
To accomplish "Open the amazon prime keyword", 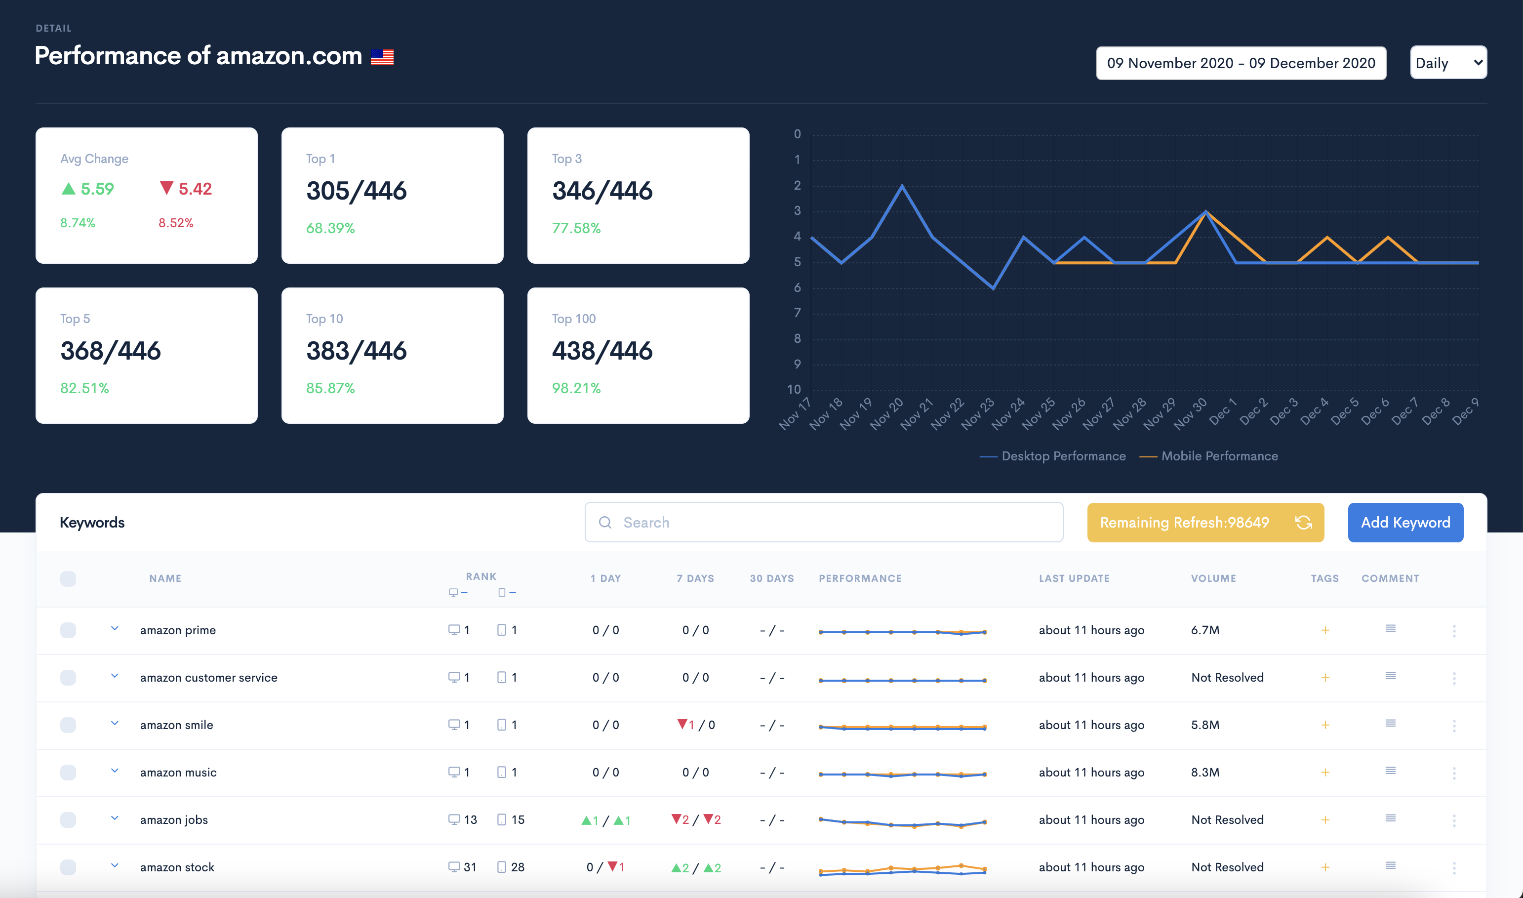I will 178,630.
